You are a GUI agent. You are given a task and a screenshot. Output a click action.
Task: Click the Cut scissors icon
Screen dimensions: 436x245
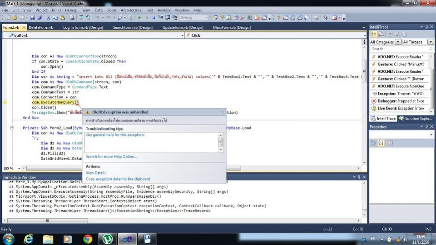(48, 18)
